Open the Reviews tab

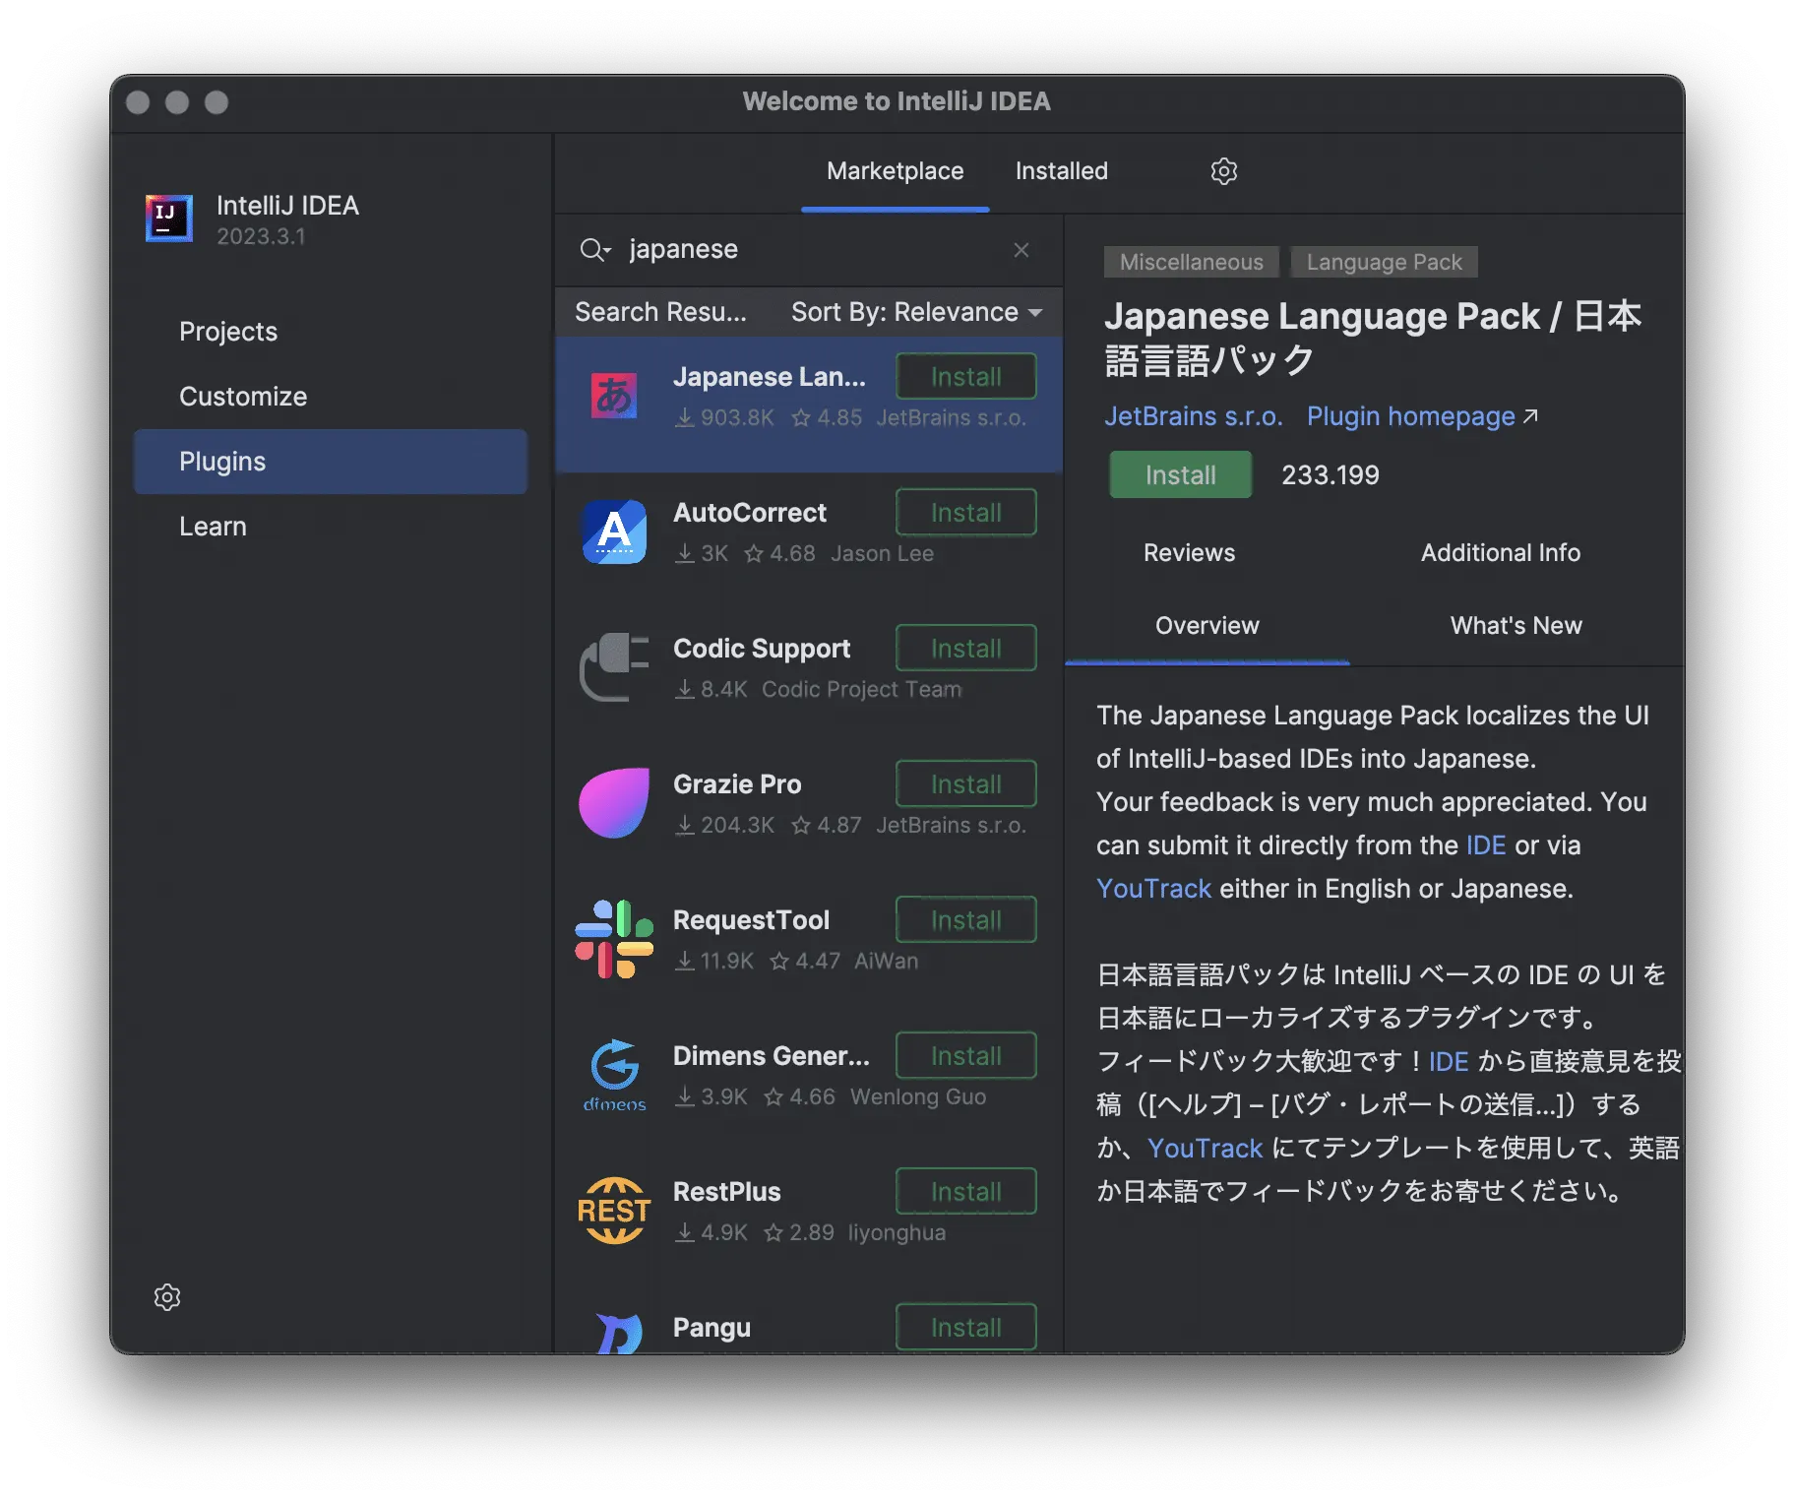click(1189, 553)
